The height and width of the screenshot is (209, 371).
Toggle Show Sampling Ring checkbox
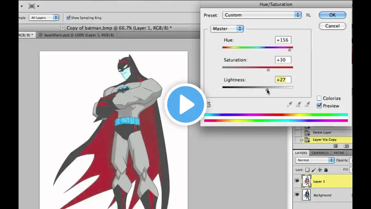click(68, 18)
